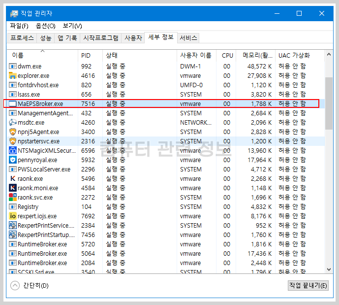The height and width of the screenshot is (305, 339).
Task: Select PID cell 4260
Action: click(x=88, y=122)
